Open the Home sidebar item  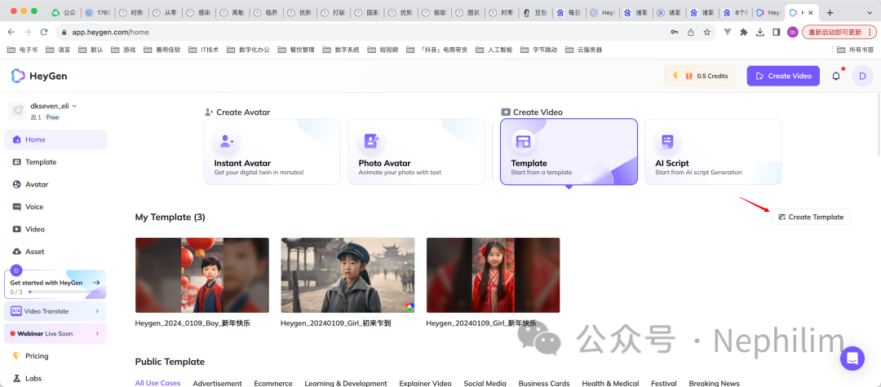coord(55,139)
